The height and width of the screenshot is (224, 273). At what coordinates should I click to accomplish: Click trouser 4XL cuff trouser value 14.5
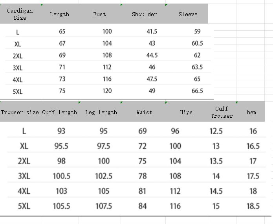(x=216, y=191)
